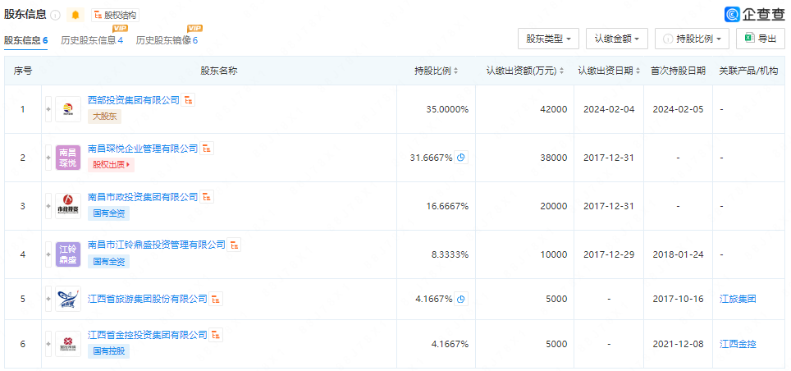791x371 pixels.
Task: Click 国有全资 tag under 南昌市政投资集团
Action: tap(108, 213)
